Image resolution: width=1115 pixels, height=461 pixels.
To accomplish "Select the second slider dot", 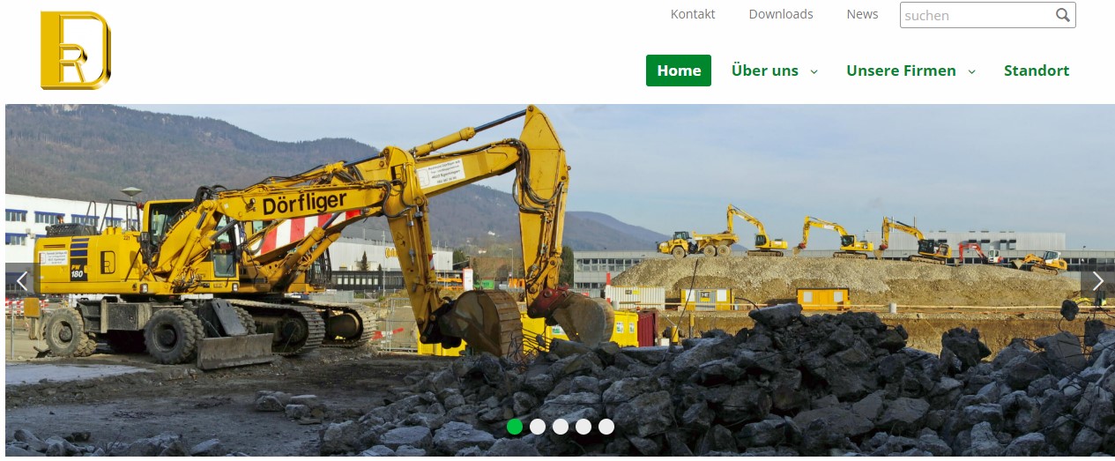I will click(x=538, y=427).
